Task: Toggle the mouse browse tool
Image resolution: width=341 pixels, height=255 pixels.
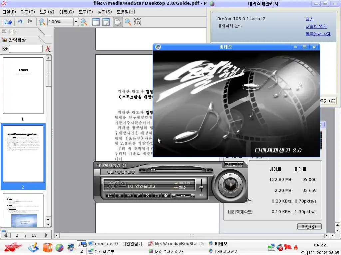Action: [x=118, y=22]
